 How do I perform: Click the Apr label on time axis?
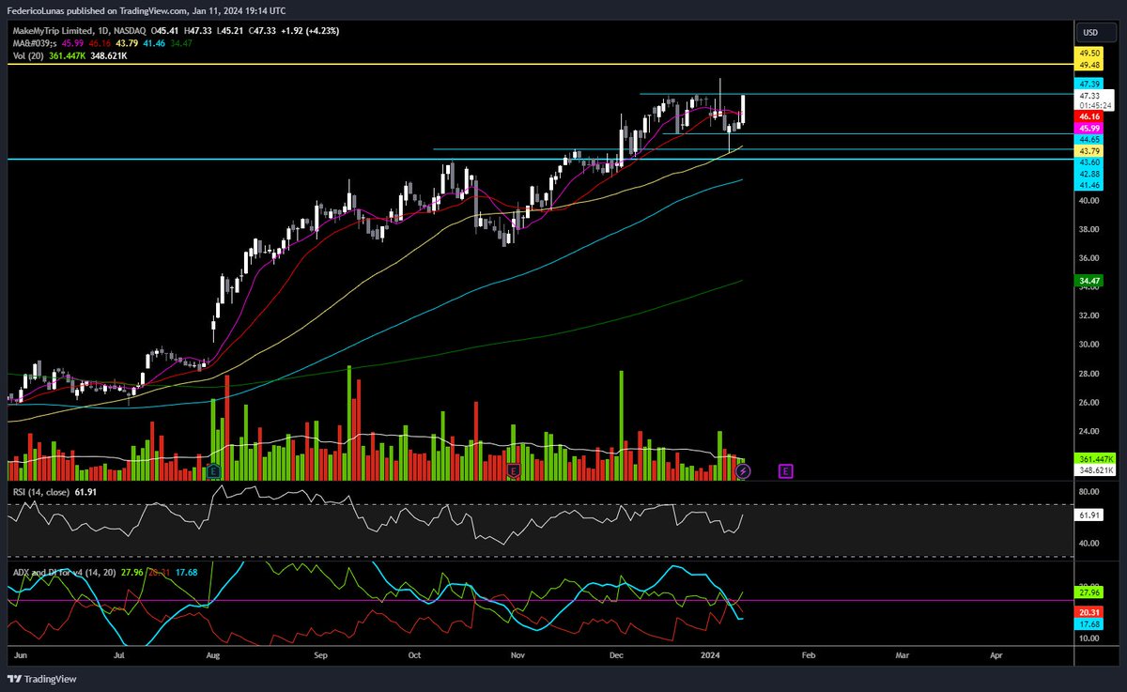click(998, 656)
